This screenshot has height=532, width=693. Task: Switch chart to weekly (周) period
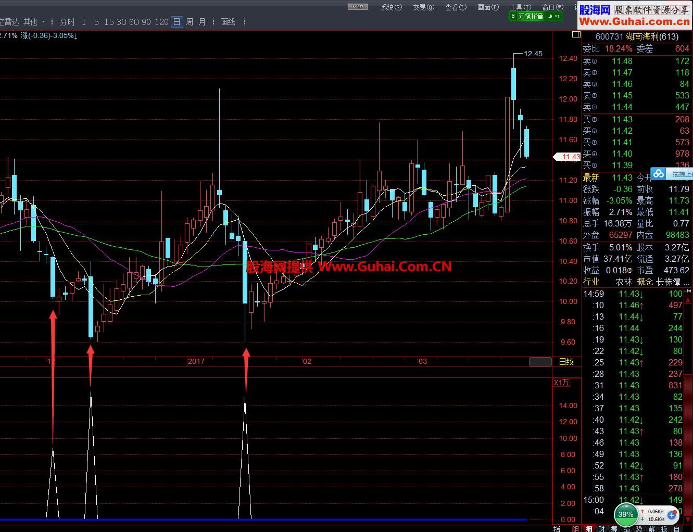190,22
